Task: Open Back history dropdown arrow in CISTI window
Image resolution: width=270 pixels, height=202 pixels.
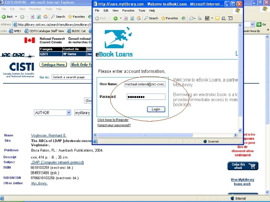Action: point(16,17)
